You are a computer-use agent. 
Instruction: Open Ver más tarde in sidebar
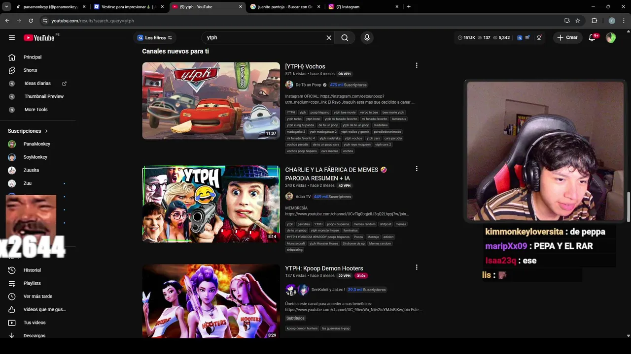click(38, 296)
